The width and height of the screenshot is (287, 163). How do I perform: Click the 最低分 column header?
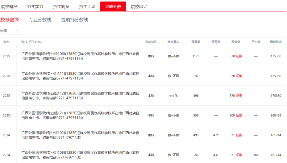(x=236, y=42)
